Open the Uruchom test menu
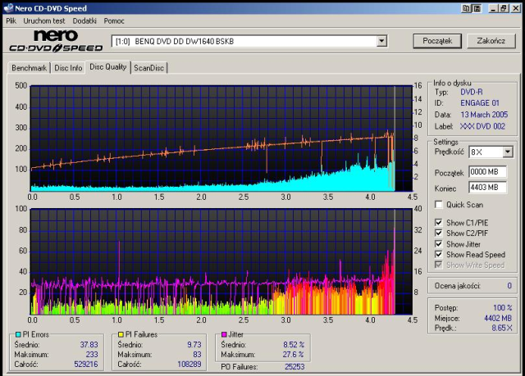525x376 pixels. click(44, 20)
